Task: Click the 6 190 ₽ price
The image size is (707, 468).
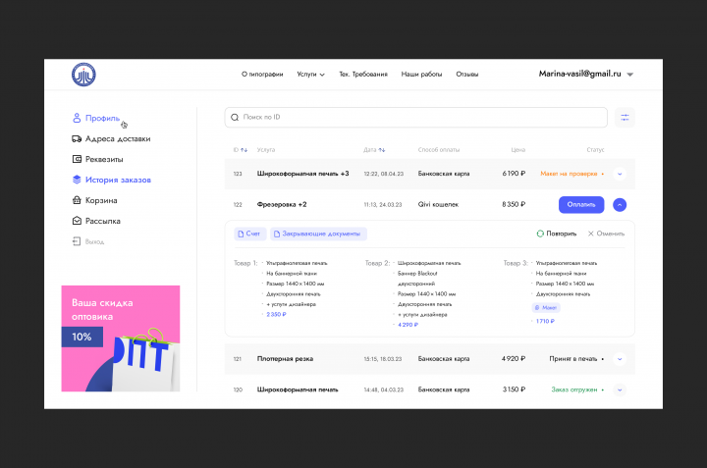Action: [x=514, y=174]
